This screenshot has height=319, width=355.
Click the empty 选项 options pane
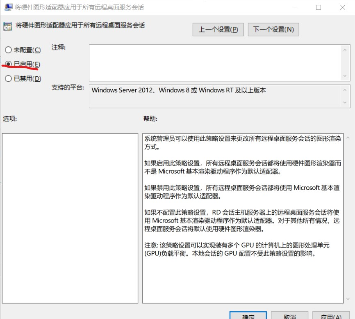70,218
